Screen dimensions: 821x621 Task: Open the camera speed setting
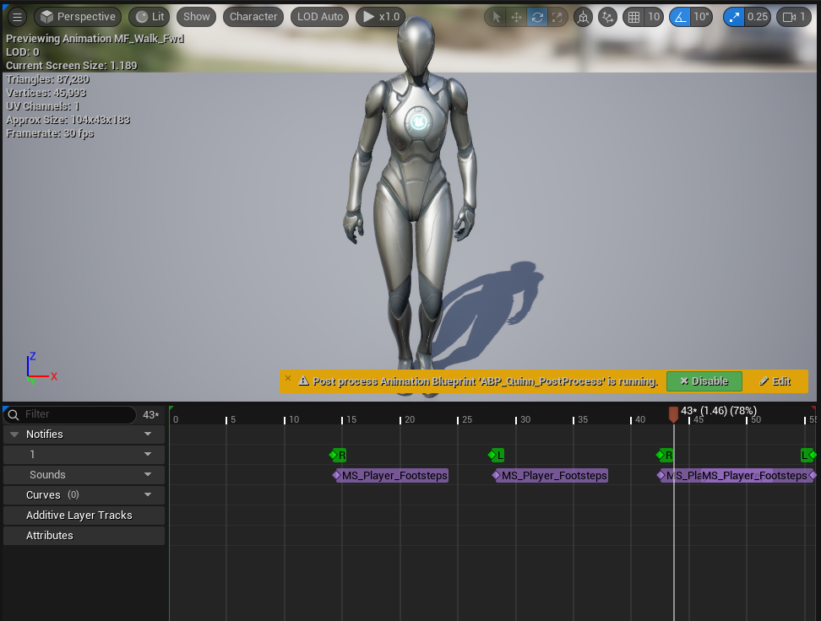(791, 17)
